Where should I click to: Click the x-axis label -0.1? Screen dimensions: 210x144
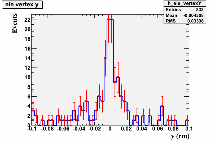(32, 129)
